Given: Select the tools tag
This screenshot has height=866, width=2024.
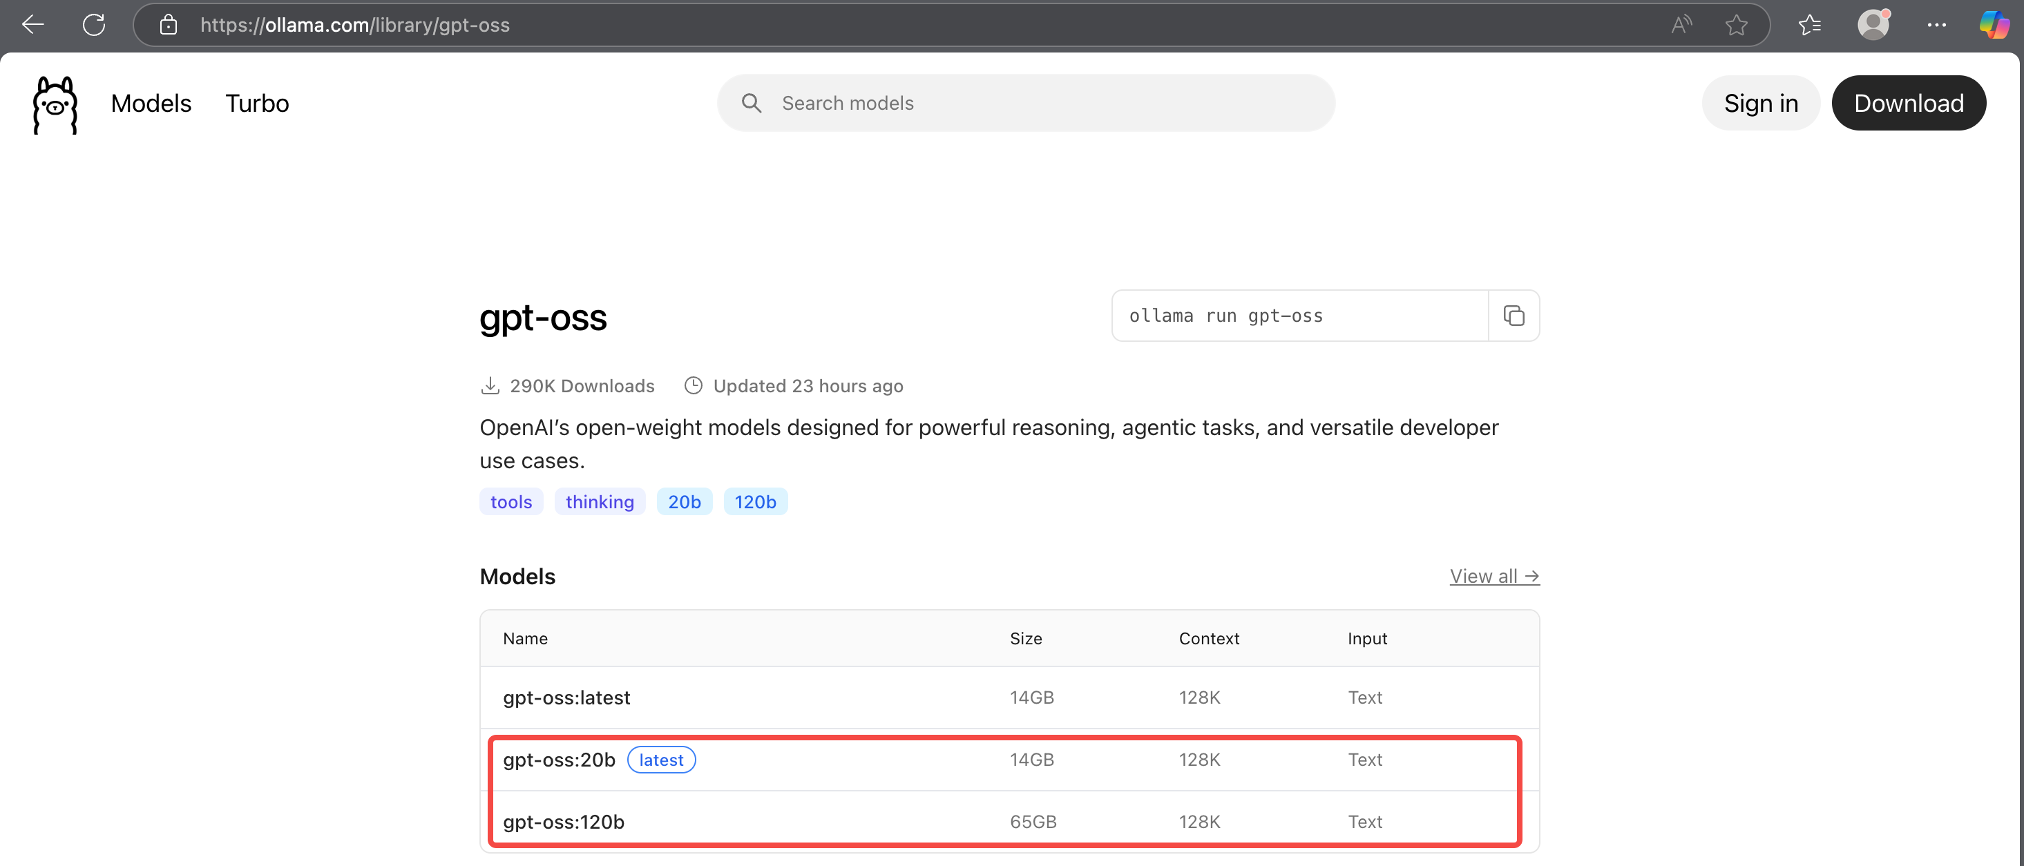Looking at the screenshot, I should [x=510, y=502].
